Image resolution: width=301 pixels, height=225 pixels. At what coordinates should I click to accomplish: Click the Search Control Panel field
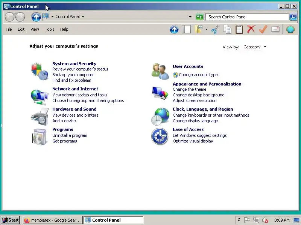(247, 17)
